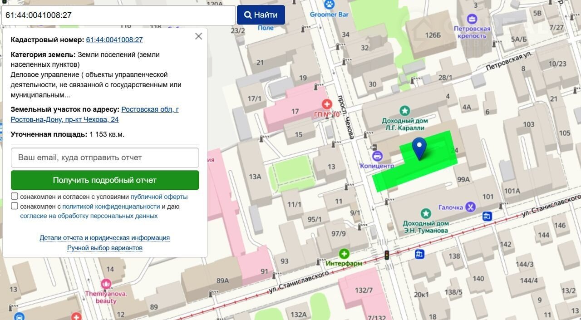Select the Интерфарм pharmacy icon
Screen dimensions: 581x320
(x=344, y=253)
